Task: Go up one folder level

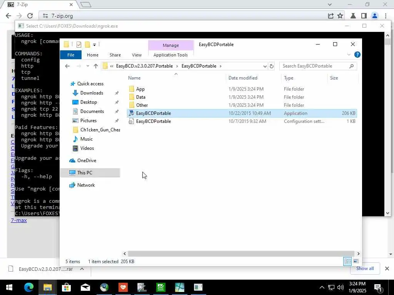Action: pos(96,66)
